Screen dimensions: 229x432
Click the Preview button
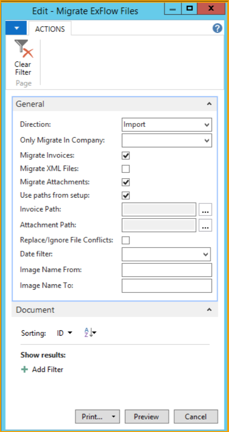coord(147,417)
